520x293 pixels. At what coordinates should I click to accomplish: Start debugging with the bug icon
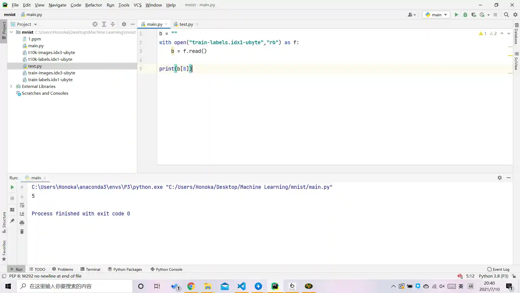(x=465, y=15)
